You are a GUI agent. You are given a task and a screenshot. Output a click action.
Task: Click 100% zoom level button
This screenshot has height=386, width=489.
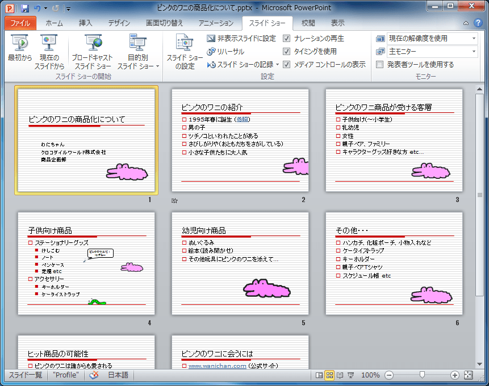(x=370, y=375)
